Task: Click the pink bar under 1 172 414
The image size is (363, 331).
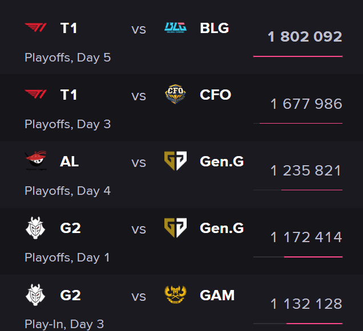Action: [313, 257]
